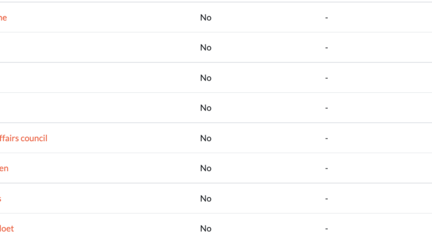Click the dash in the "ne" row

(327, 18)
